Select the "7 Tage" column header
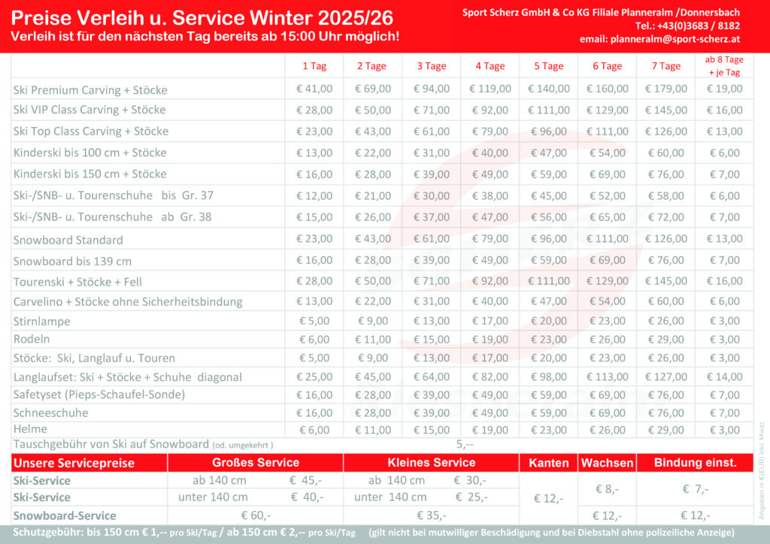The height and width of the screenshot is (544, 770). coord(665,66)
